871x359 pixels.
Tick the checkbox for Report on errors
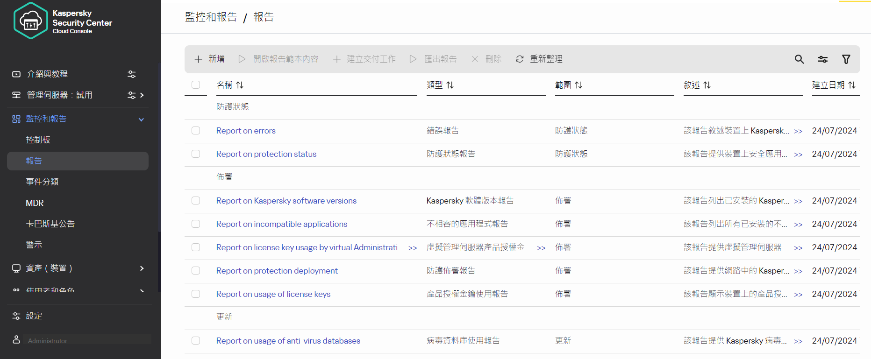196,131
